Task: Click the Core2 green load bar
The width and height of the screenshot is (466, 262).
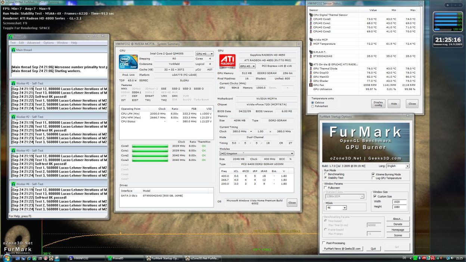Action: [149, 156]
